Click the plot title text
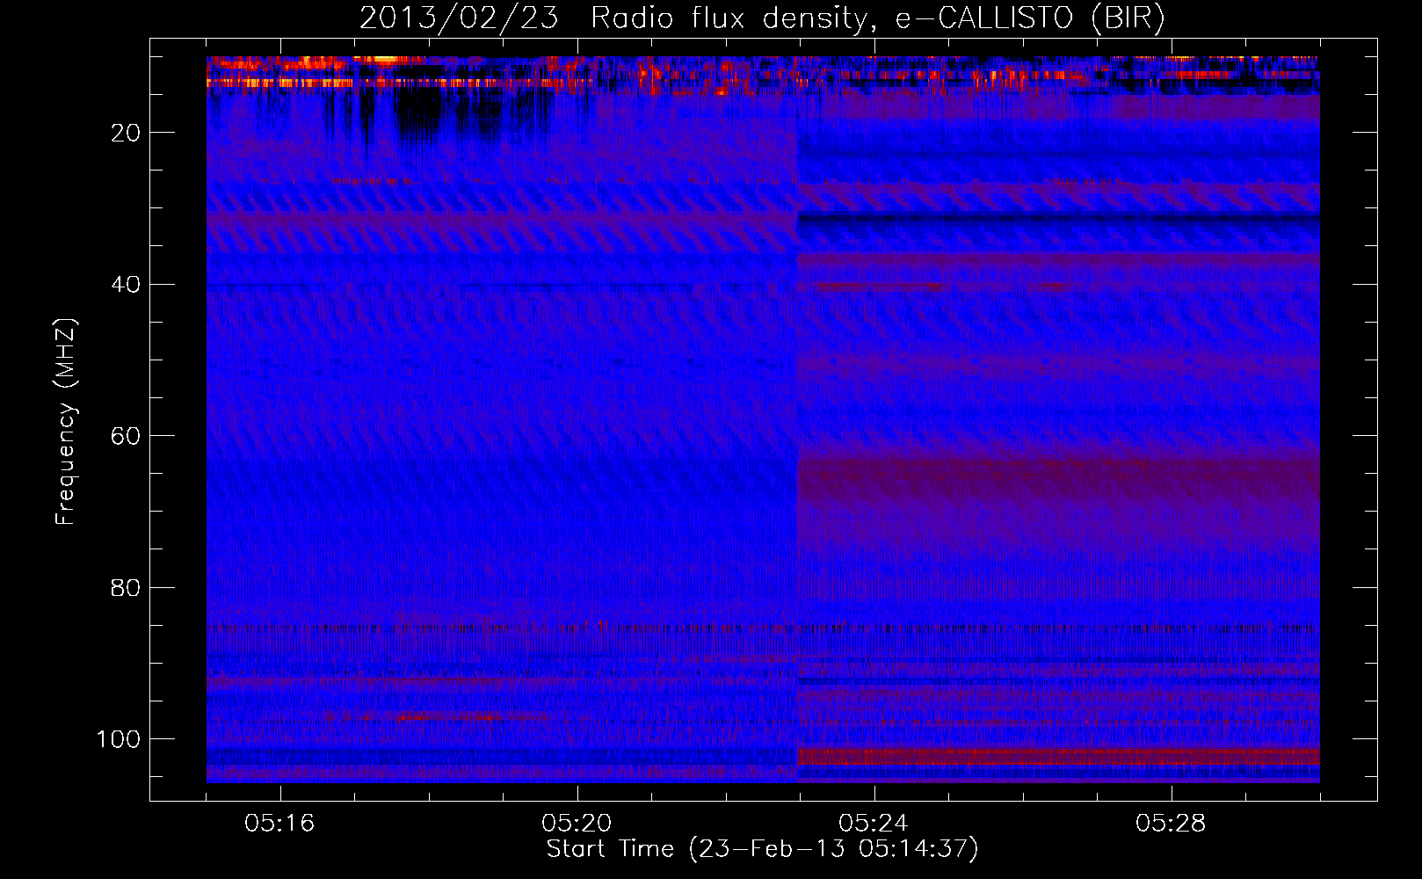This screenshot has height=879, width=1422. coord(762,18)
